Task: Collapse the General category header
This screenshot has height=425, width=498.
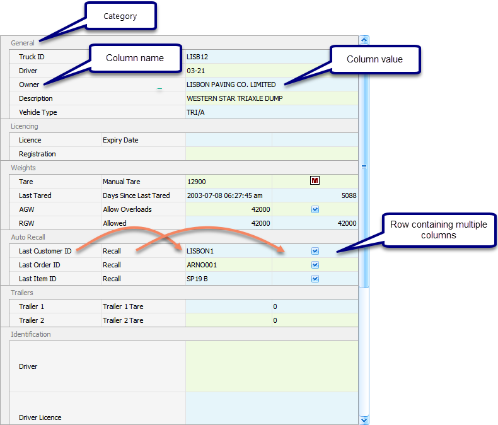Action: coord(24,43)
